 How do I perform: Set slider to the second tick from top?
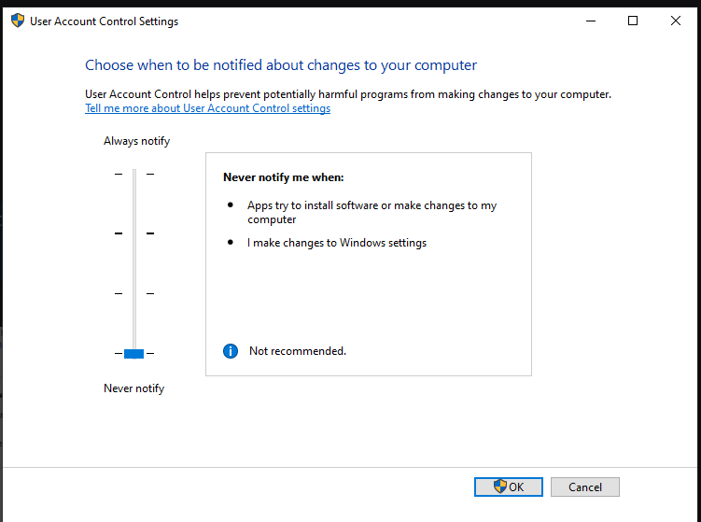133,233
